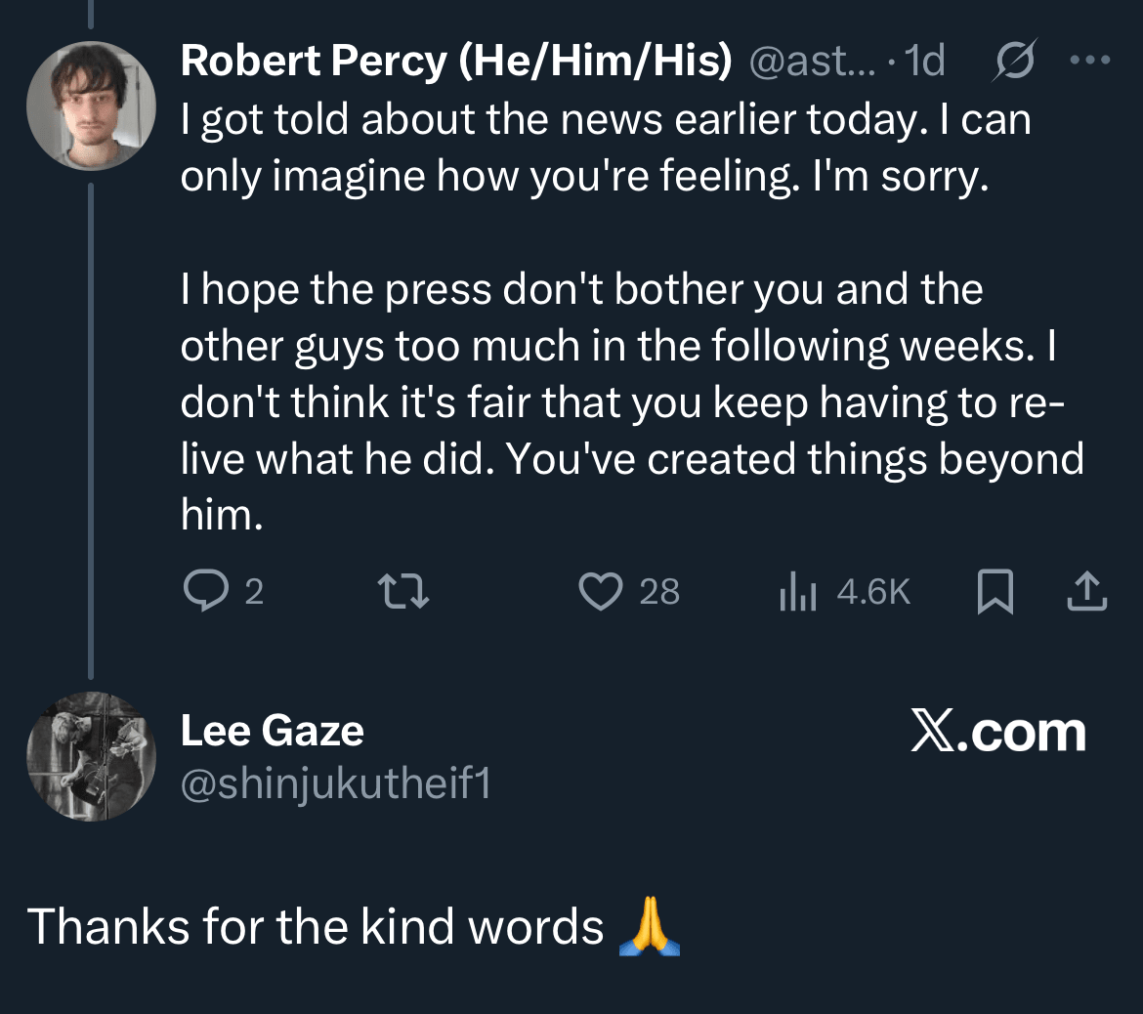Click the @shinjukutheif1 handle
The image size is (1143, 1014).
click(x=335, y=783)
